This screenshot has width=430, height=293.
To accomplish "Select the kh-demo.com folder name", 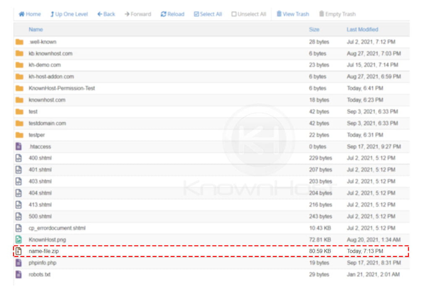I will click(x=45, y=65).
